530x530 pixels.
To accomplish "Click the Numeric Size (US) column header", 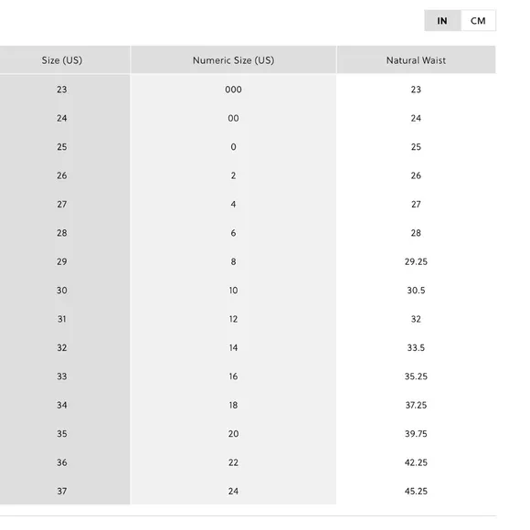I will (x=233, y=60).
